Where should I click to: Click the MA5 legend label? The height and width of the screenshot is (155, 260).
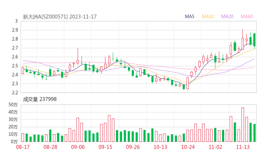(x=189, y=17)
